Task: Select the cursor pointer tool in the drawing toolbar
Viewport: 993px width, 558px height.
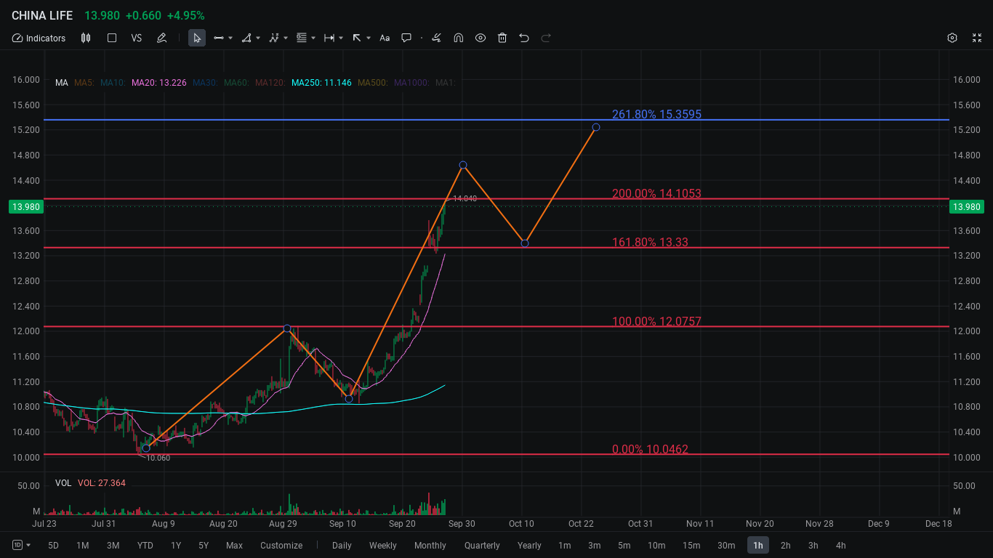Action: pyautogui.click(x=197, y=38)
